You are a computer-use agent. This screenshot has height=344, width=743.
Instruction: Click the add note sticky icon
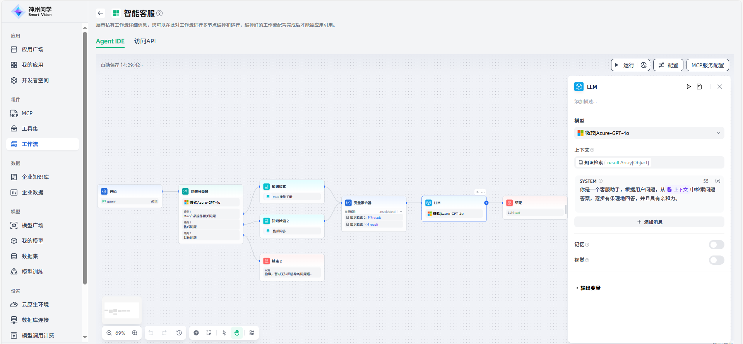(x=209, y=333)
